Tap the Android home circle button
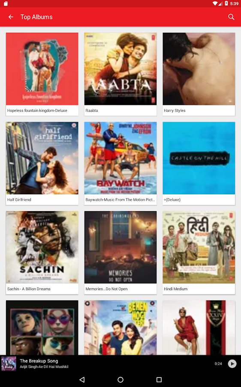 coord(120,380)
